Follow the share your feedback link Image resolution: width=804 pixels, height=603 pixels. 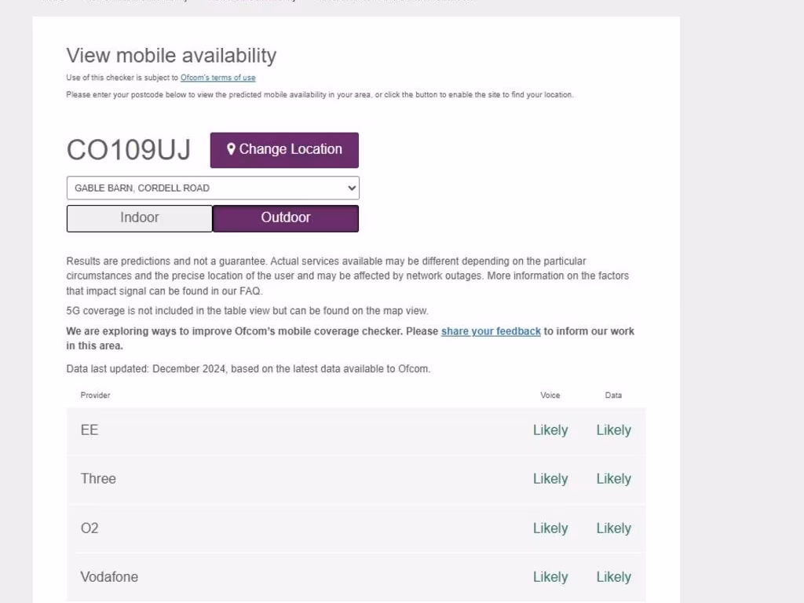491,331
